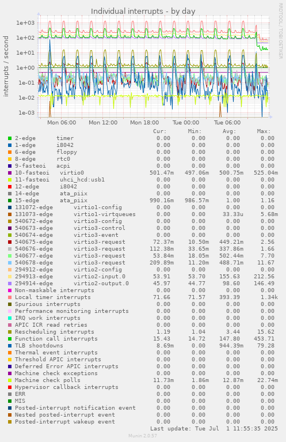Click the purple 10-fasteoi virtio0 legend swatch

(10, 173)
